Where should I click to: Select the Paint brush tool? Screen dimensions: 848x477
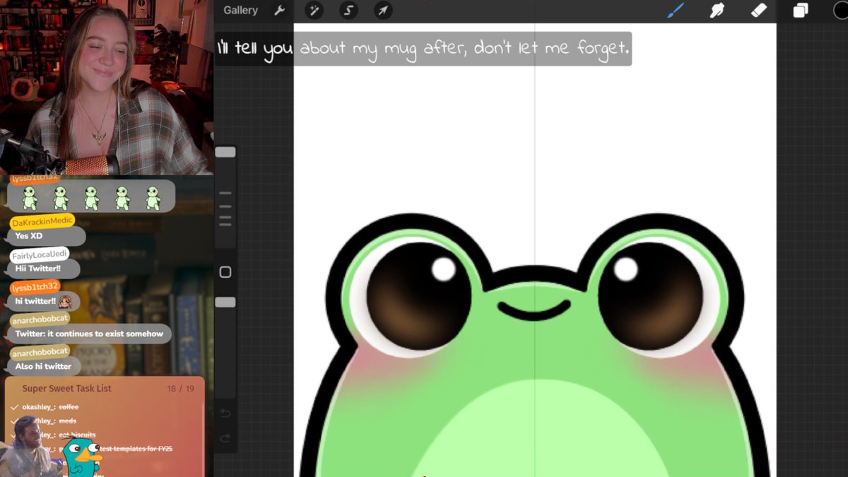click(x=676, y=11)
